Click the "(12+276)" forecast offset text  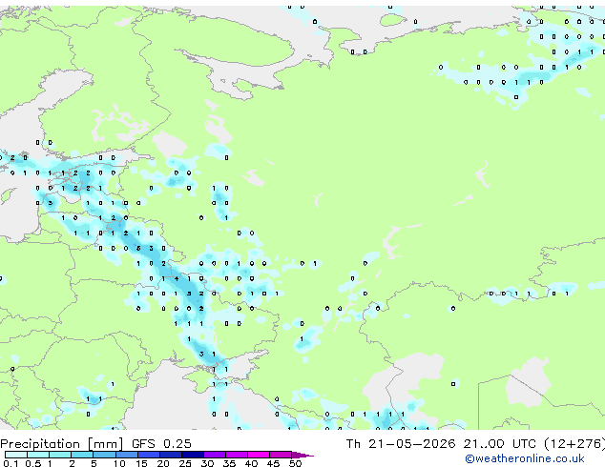pos(574,444)
